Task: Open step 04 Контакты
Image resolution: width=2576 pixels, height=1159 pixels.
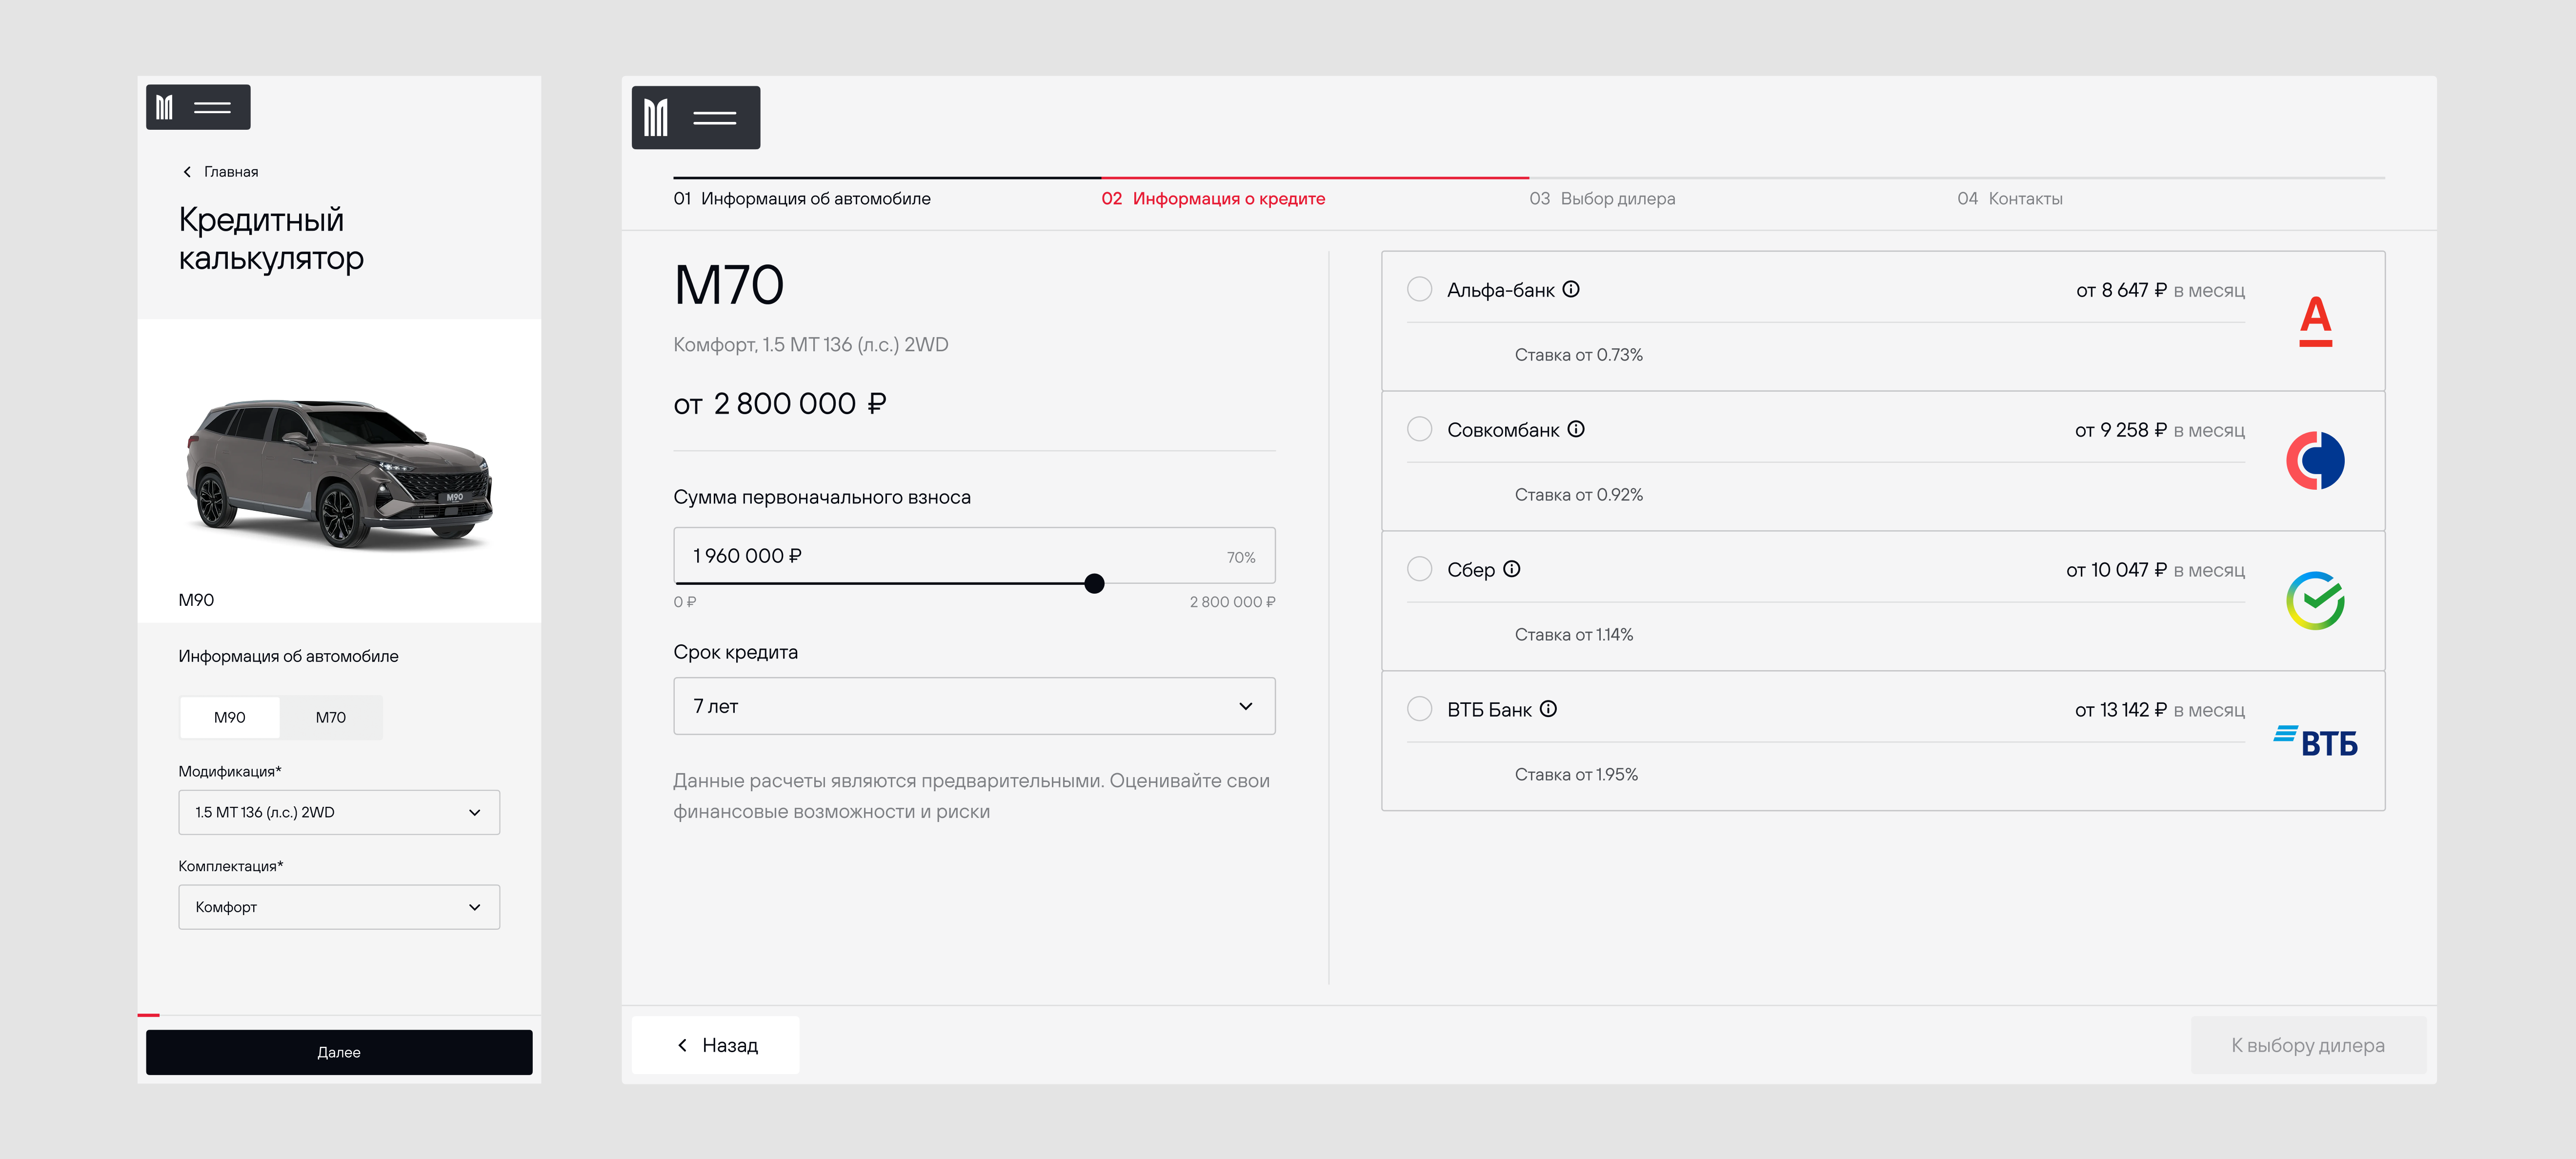Action: click(x=2010, y=198)
